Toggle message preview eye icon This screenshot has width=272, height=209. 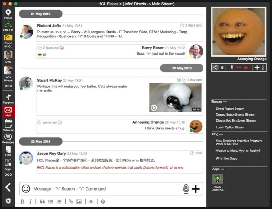pyautogui.click(x=91, y=201)
